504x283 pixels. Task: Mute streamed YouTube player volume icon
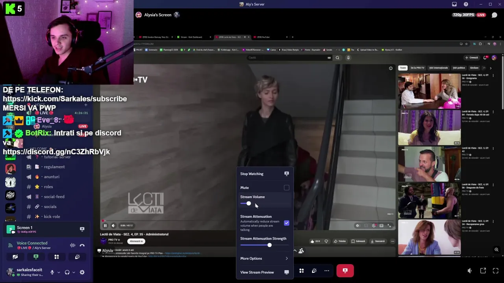tap(113, 226)
